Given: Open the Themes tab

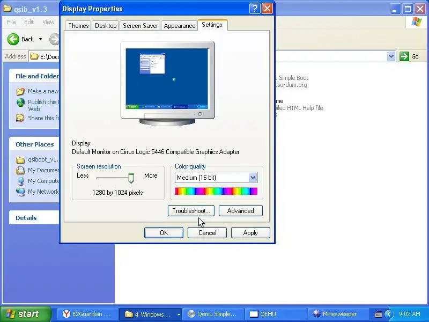Looking at the screenshot, I should tap(78, 25).
